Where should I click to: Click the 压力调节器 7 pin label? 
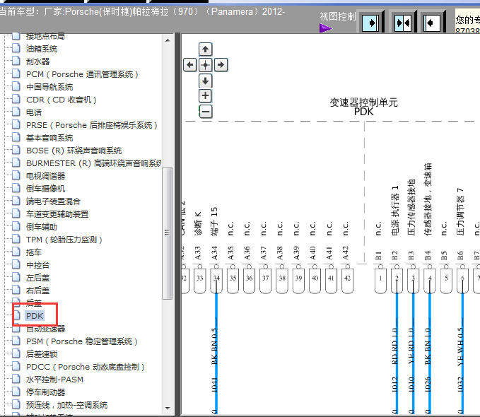pos(460,212)
